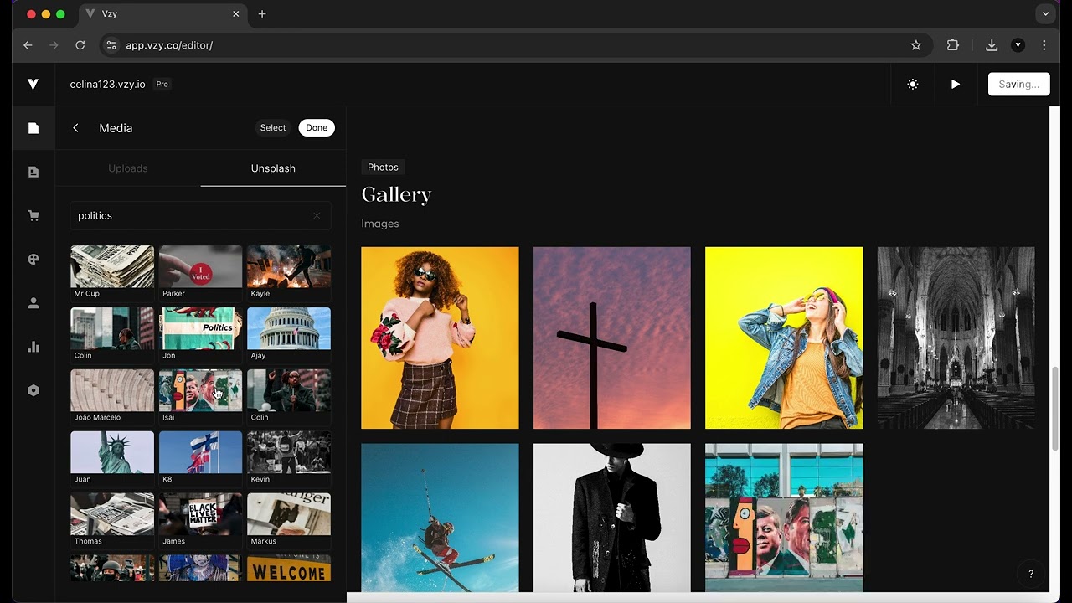Open the hexagon settings sidebar icon
Viewport: 1072px width, 603px height.
click(33, 390)
